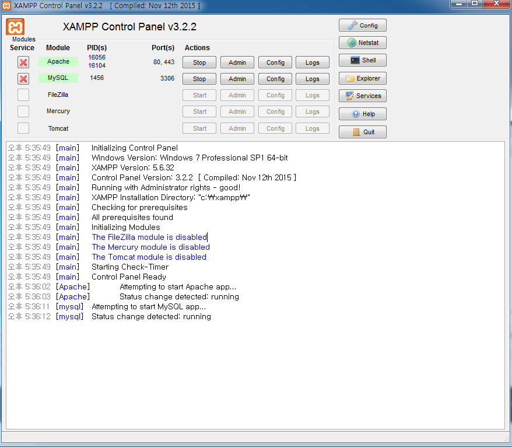Screen dimensions: 512x447
Task: Quit XAMPP via the door icon
Action: [x=363, y=132]
